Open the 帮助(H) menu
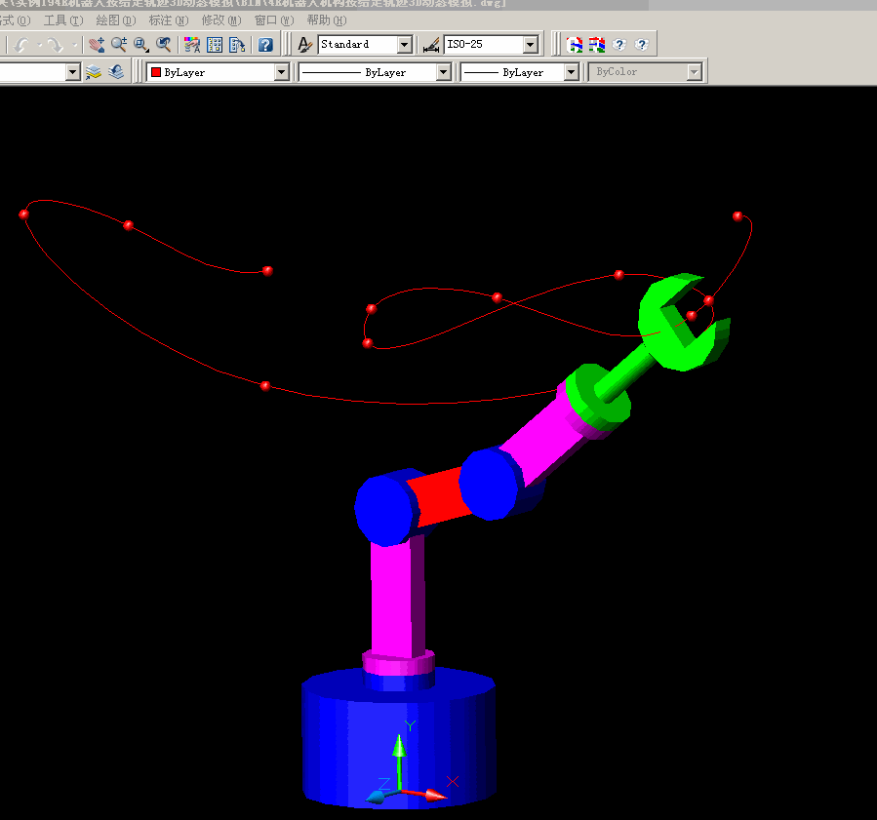Image resolution: width=877 pixels, height=820 pixels. click(x=327, y=20)
